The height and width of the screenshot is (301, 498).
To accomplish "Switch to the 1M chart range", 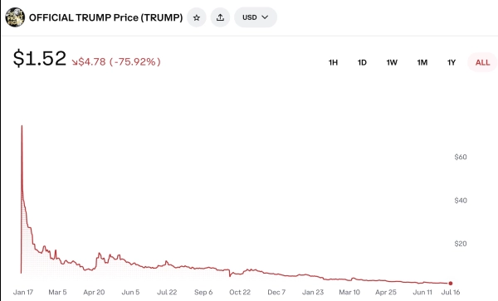I will (422, 62).
